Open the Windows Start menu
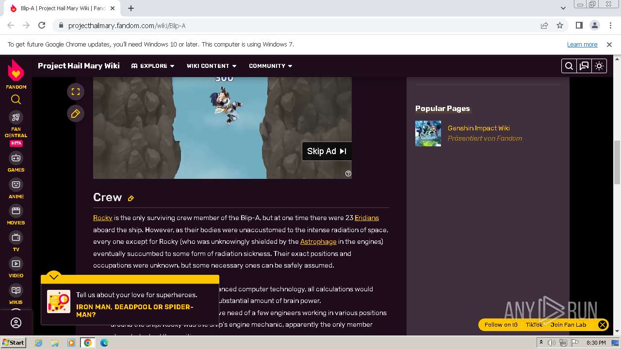 13,343
